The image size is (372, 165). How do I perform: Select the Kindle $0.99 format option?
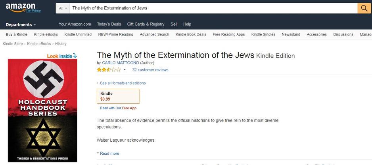coord(118,96)
